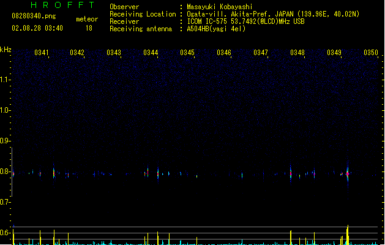
Task: Click the 0.8 kHz axis label
Action: click(5, 171)
